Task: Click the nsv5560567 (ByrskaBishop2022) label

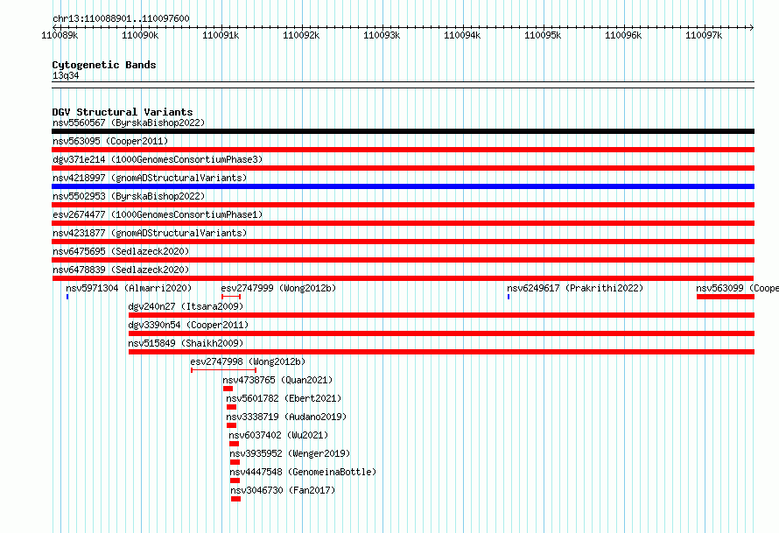Action: [129, 123]
